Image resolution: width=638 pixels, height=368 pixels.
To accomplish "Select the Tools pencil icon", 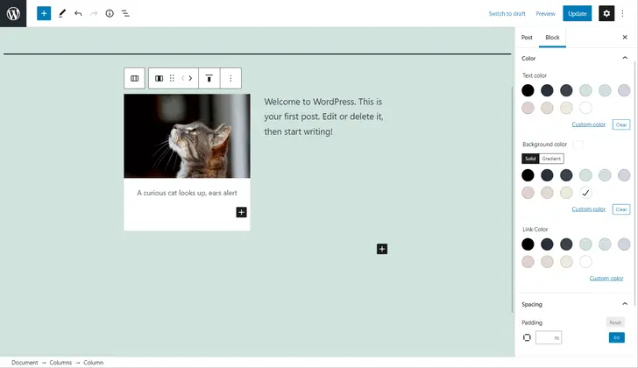I will [x=62, y=13].
